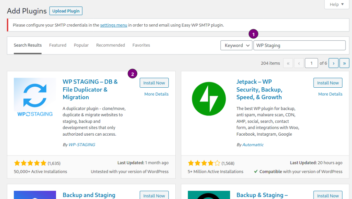Image resolution: width=352 pixels, height=199 pixels.
Task: Open More Details for WP STAGING
Action: tap(156, 94)
